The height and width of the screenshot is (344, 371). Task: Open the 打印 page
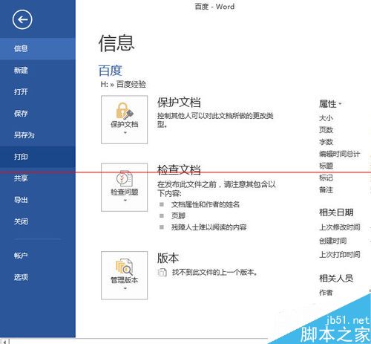click(38, 157)
